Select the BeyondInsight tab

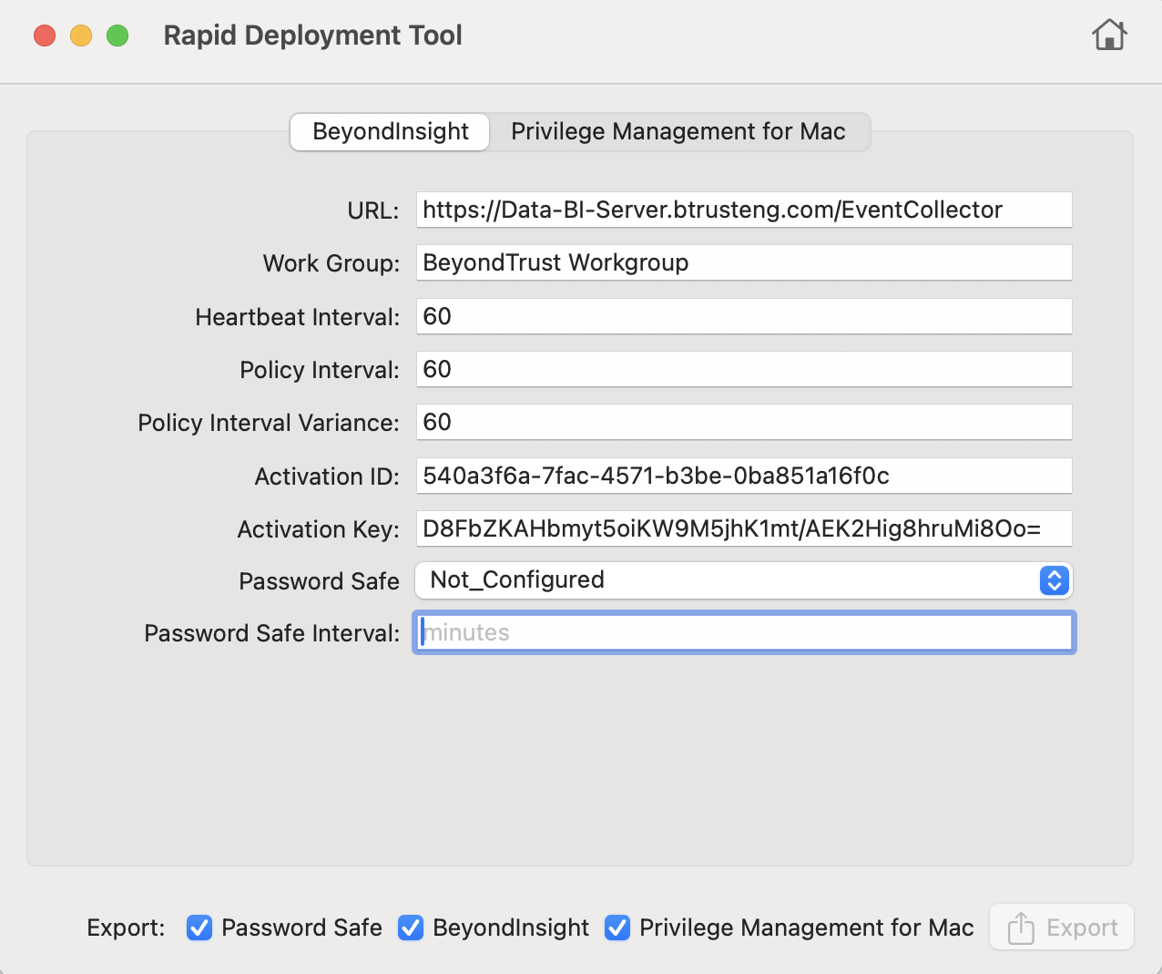[389, 131]
